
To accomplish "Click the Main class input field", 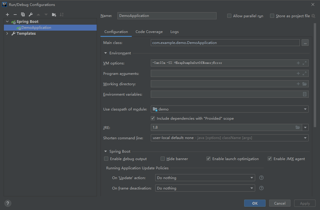I will [x=225, y=43].
